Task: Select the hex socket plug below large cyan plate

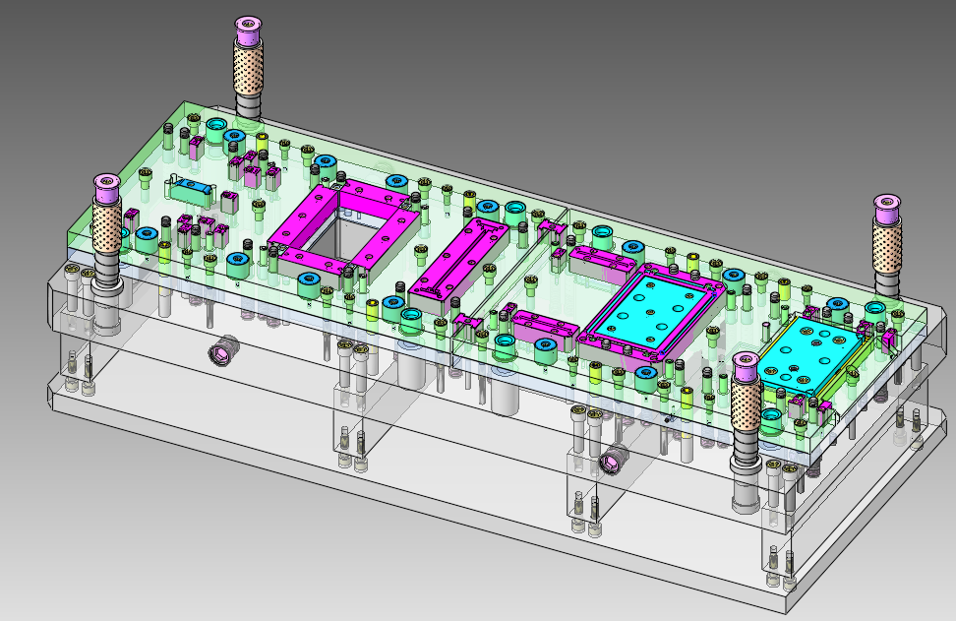Action: tap(614, 459)
